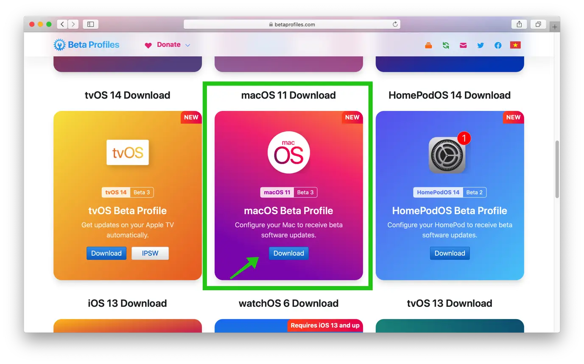Click the NEW ribbon on the HomePodOS card

point(514,117)
